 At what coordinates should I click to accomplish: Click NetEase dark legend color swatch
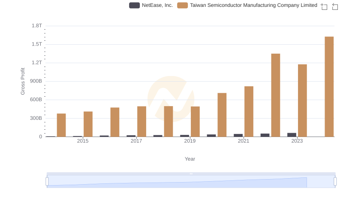(x=134, y=5)
